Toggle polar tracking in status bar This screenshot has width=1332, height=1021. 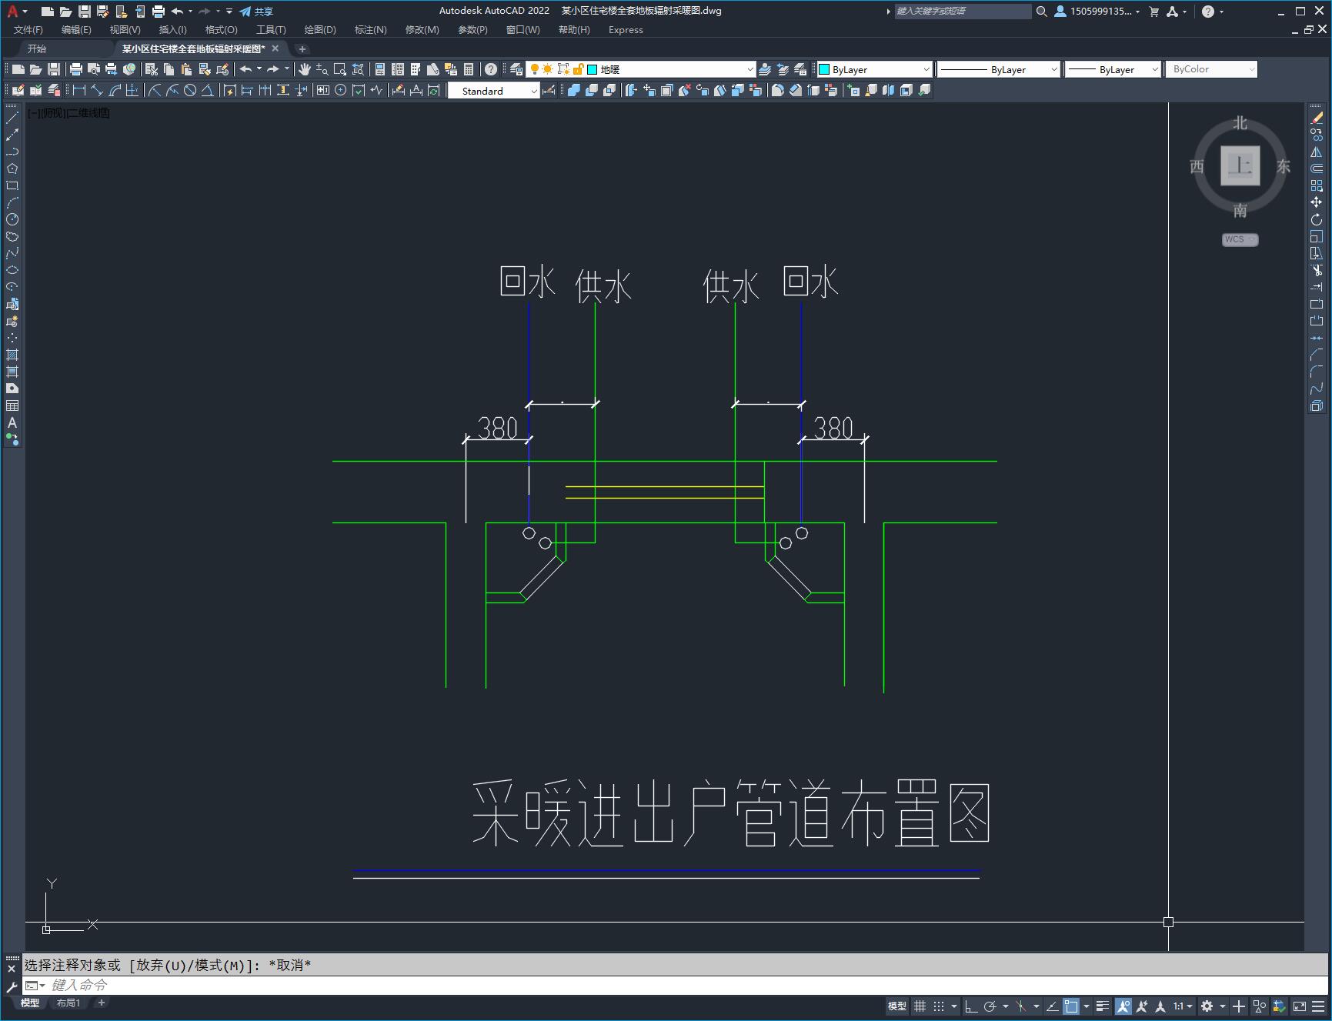(x=990, y=1006)
